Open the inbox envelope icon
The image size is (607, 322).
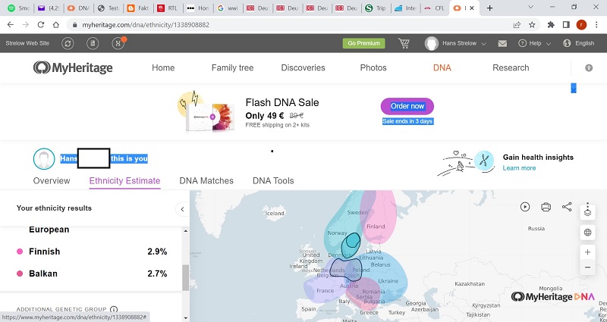[x=502, y=43]
